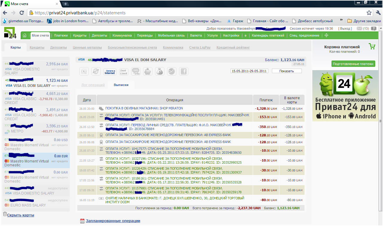Open the 'gismeteo.ua Погода' bookmark
Image resolution: width=383 pixels, height=226 pixels.
(x=23, y=21)
